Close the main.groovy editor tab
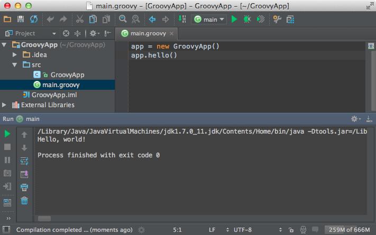The width and height of the screenshot is (376, 235). point(171,34)
